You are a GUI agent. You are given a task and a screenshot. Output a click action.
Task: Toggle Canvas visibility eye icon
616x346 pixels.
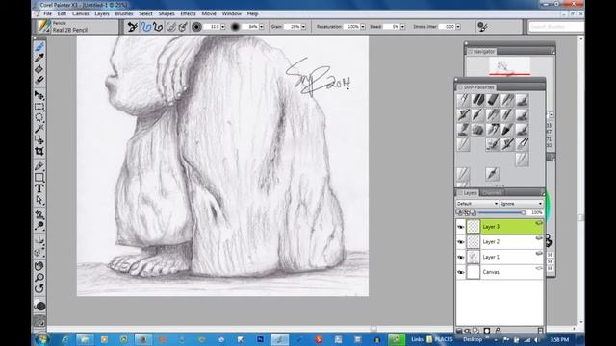pos(460,272)
